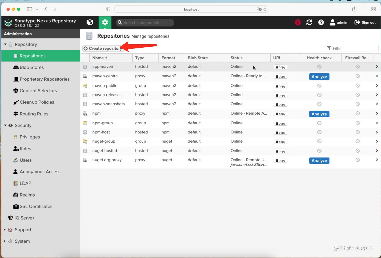Expand the Support tree node
Image resolution: width=381 pixels, height=258 pixels.
tap(5, 230)
